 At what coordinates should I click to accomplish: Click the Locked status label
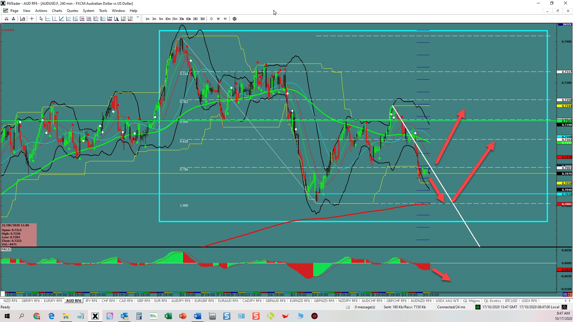pyautogui.click(x=8, y=30)
